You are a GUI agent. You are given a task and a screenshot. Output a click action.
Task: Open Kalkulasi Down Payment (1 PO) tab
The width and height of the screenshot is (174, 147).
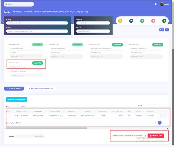pyautogui.click(x=41, y=89)
